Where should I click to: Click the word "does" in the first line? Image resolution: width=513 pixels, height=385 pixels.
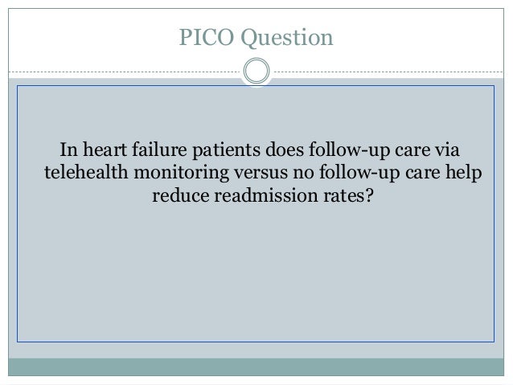pyautogui.click(x=285, y=149)
